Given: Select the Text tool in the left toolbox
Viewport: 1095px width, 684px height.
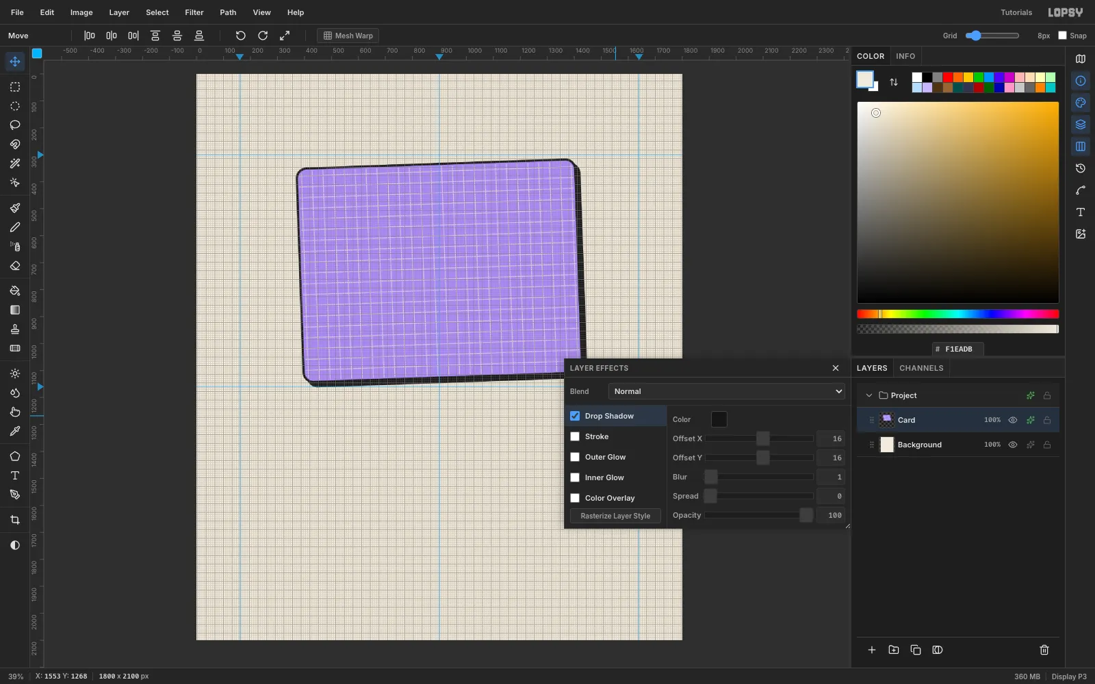Looking at the screenshot, I should pos(15,475).
